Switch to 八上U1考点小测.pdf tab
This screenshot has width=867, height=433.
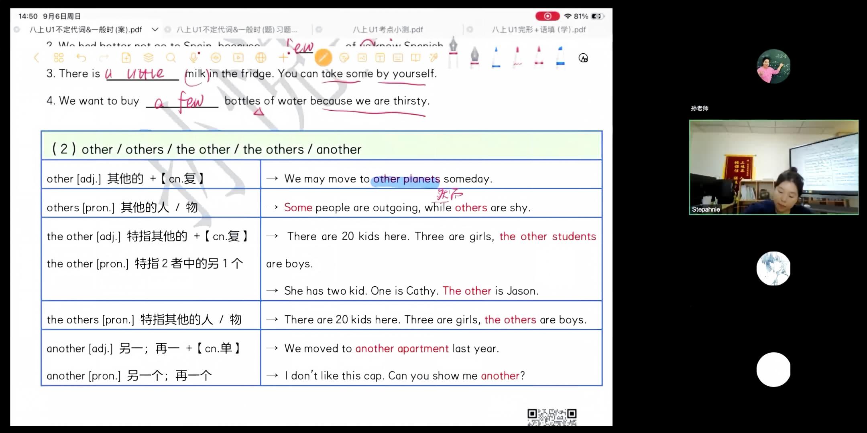click(388, 30)
